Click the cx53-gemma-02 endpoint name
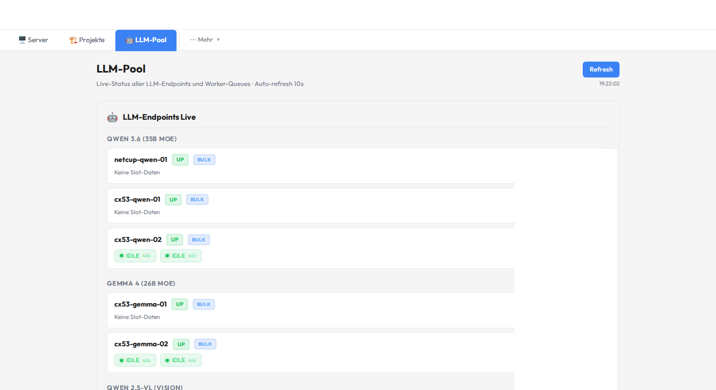This screenshot has width=716, height=390. pos(141,344)
